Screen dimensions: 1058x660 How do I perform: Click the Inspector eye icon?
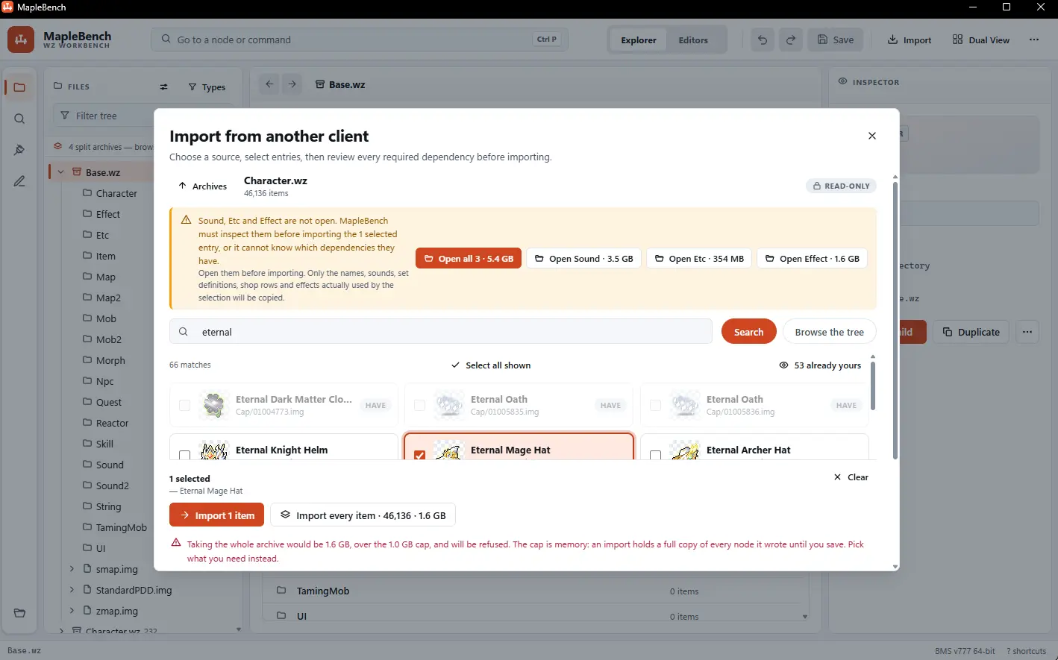842,81
